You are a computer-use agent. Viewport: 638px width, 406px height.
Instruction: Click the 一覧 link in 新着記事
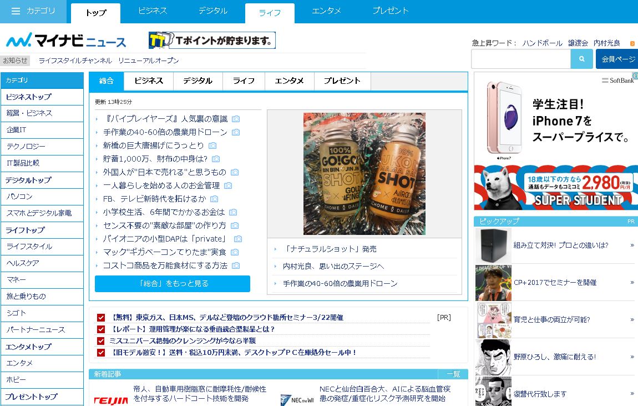pyautogui.click(x=453, y=374)
